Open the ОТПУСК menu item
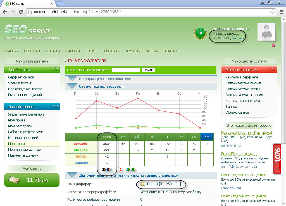 pyautogui.click(x=92, y=51)
